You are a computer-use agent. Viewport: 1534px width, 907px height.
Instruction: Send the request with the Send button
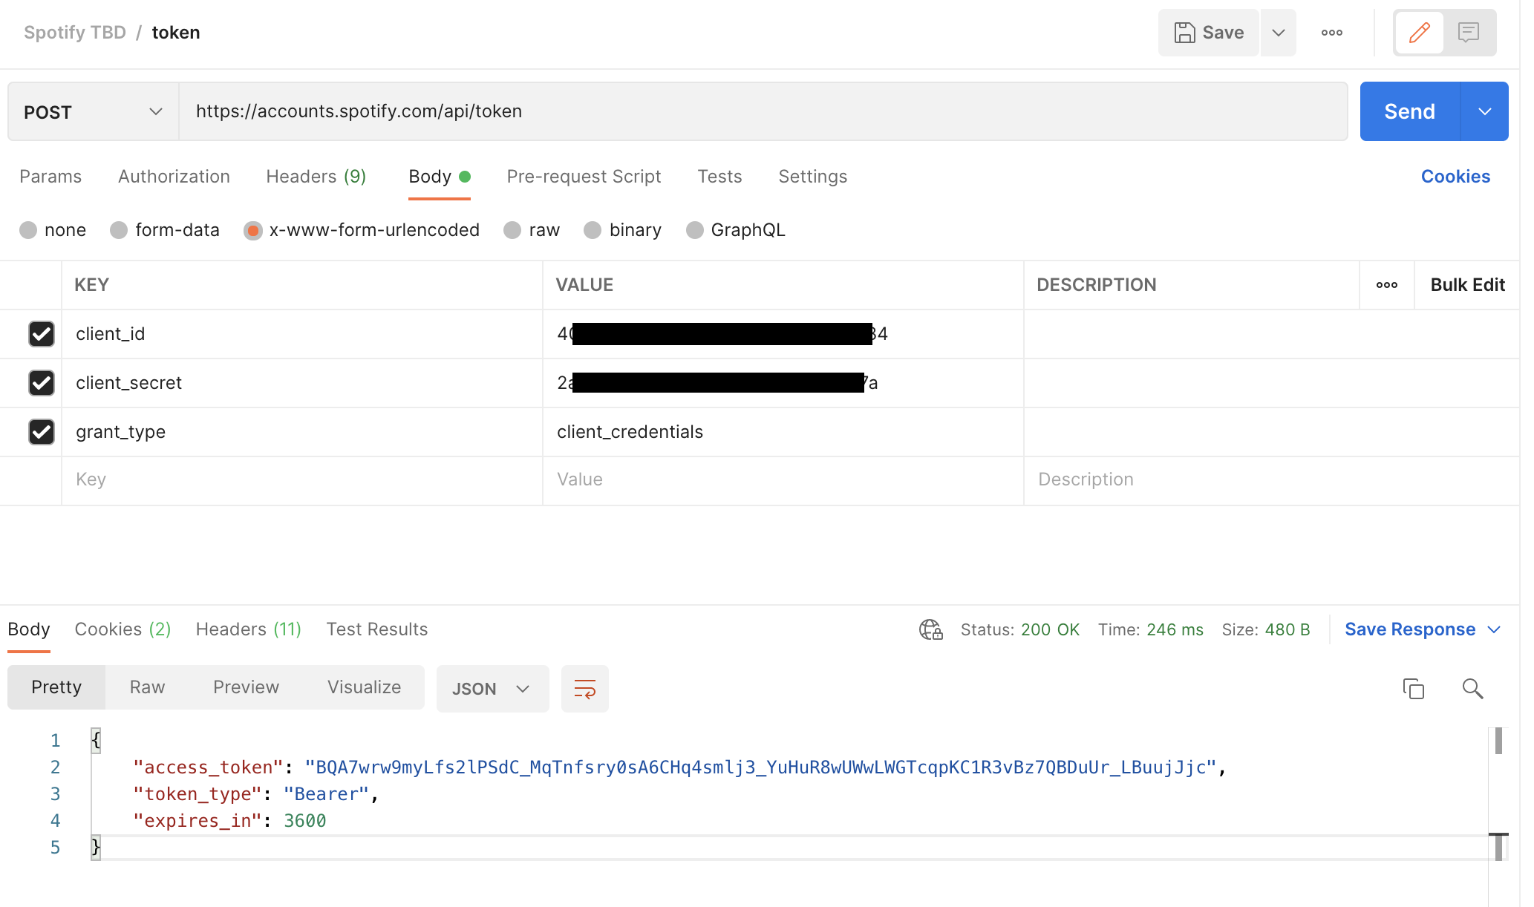pos(1409,111)
